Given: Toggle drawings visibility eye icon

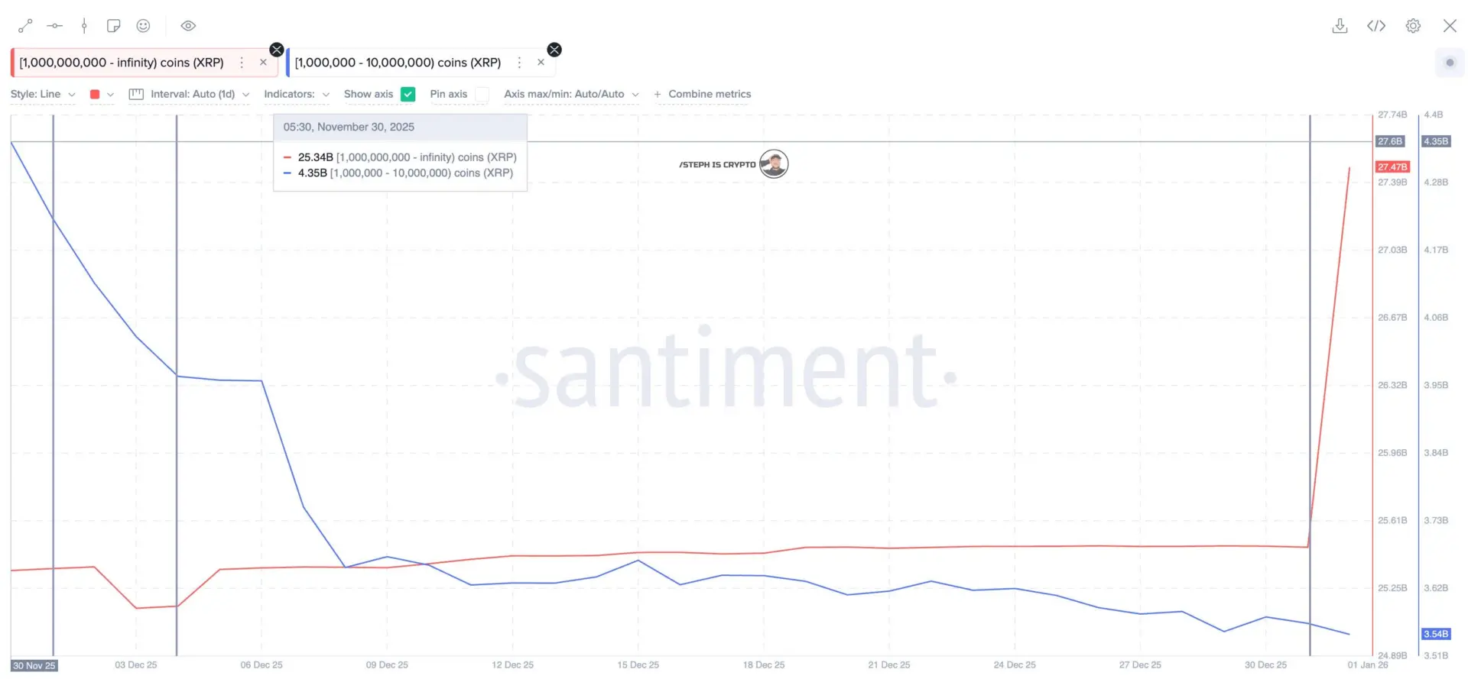Looking at the screenshot, I should click(188, 26).
